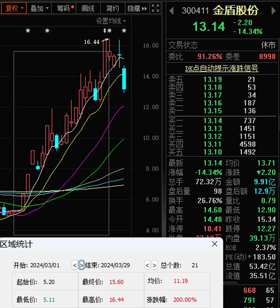Click the 委差 value 8998
This screenshot has width=280, height=308.
click(268, 57)
